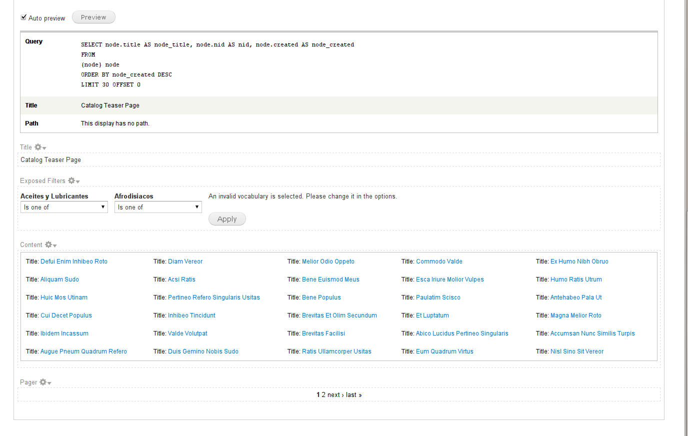
Task: Open the Defui Enim Inhibeo Roto node link
Action: (x=73, y=261)
